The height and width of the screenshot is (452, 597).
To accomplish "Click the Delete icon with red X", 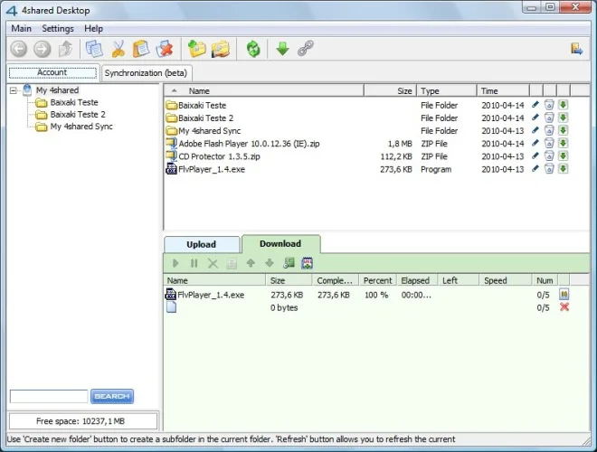I will [x=165, y=49].
